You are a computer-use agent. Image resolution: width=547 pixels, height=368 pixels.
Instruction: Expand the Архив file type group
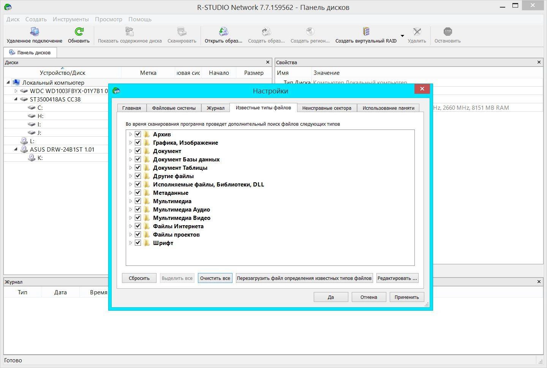(130, 134)
